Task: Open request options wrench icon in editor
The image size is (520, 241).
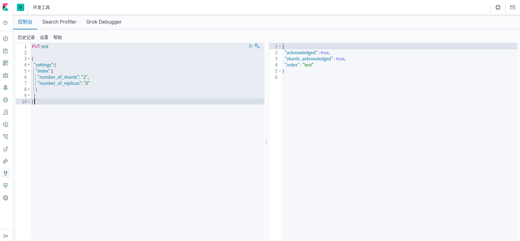Action: [257, 46]
